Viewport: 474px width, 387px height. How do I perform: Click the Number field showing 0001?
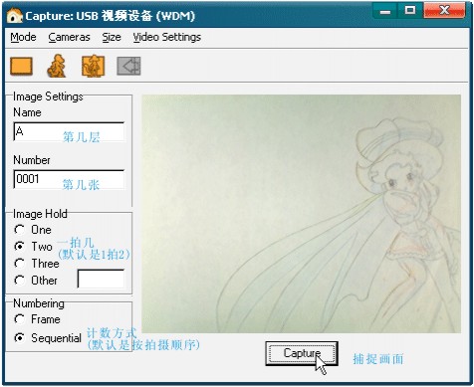point(69,179)
